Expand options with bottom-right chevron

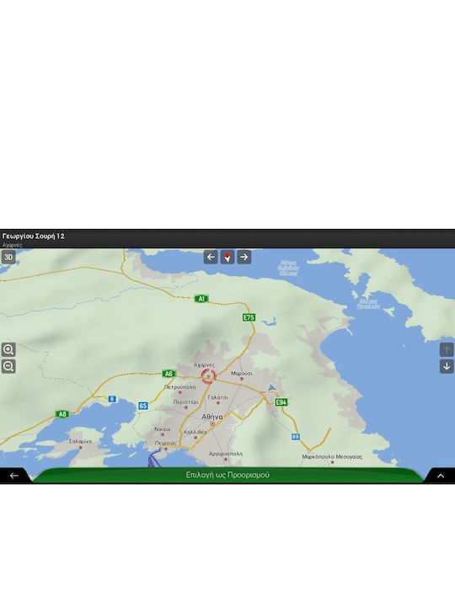pyautogui.click(x=441, y=476)
